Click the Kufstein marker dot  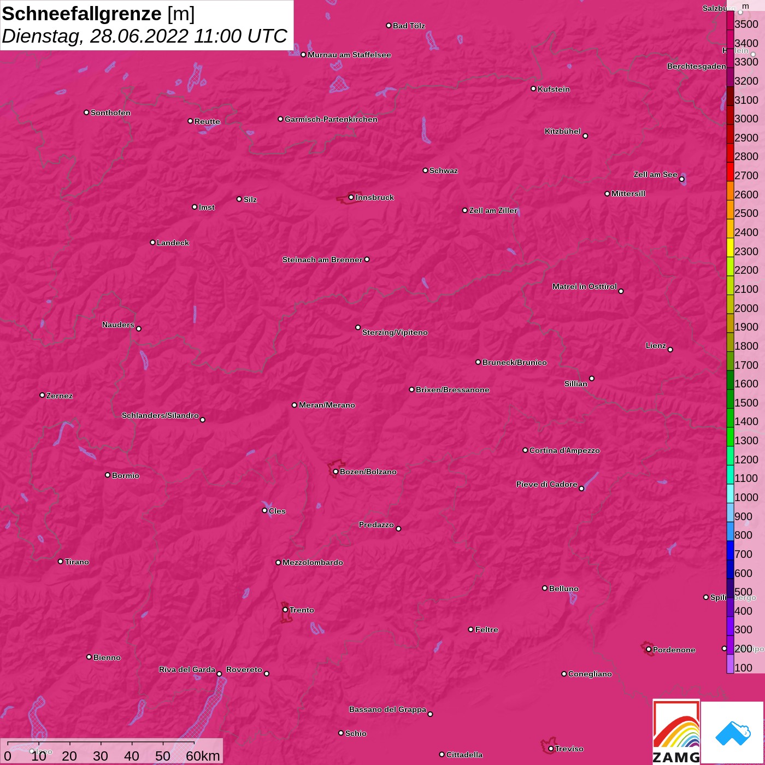click(x=533, y=89)
